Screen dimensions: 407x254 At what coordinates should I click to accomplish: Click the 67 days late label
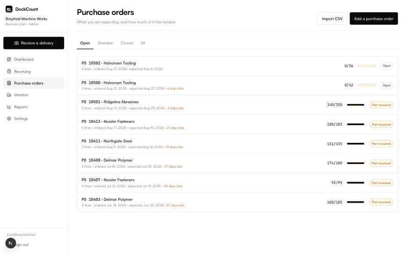click(175, 205)
